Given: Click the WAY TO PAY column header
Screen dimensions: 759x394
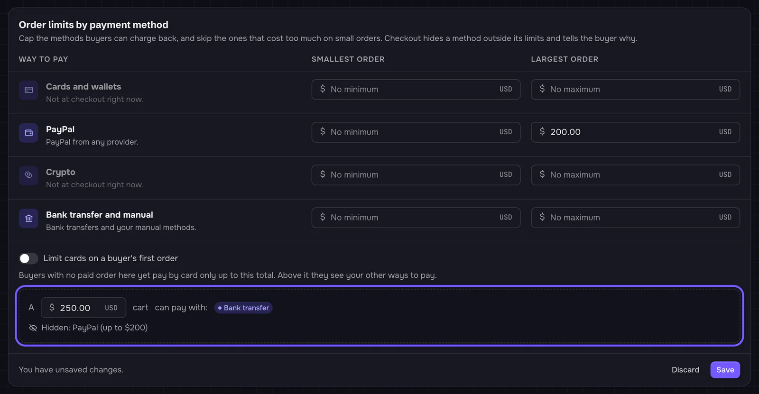Looking at the screenshot, I should click(43, 59).
